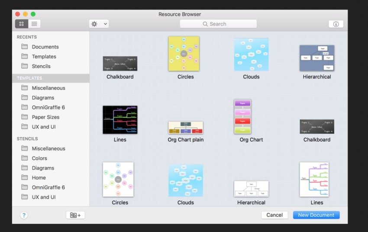
Task: Show the info inspector panel
Action: coord(336,24)
